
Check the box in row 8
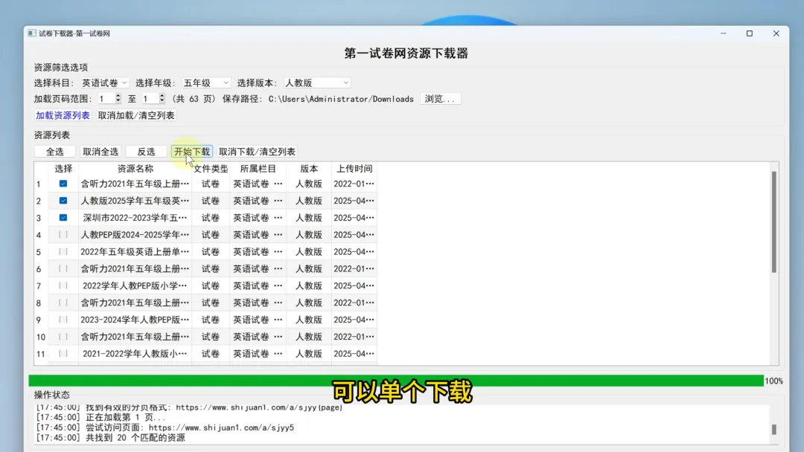(x=63, y=303)
